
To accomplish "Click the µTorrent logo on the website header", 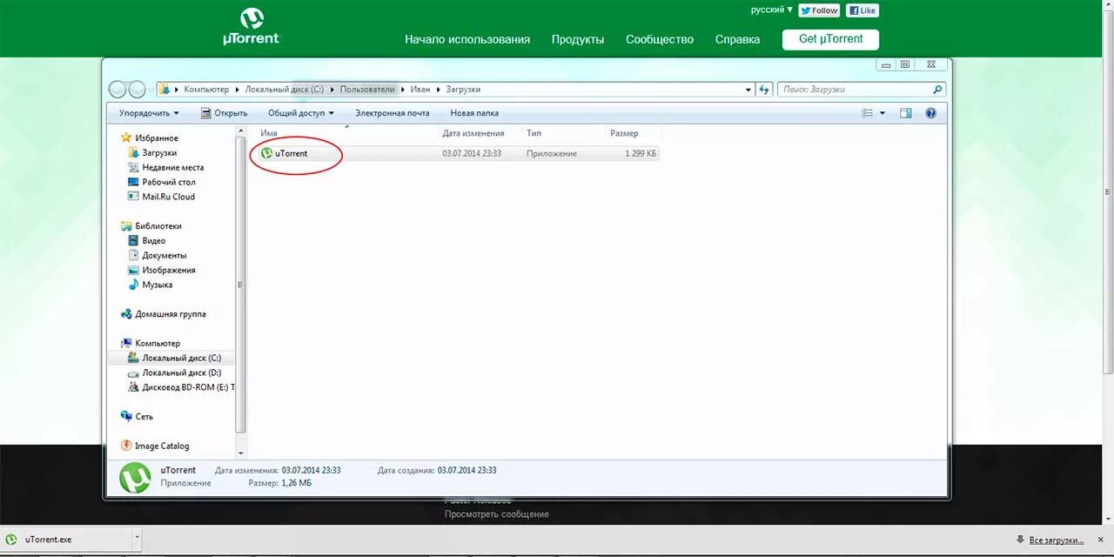I will (252, 27).
